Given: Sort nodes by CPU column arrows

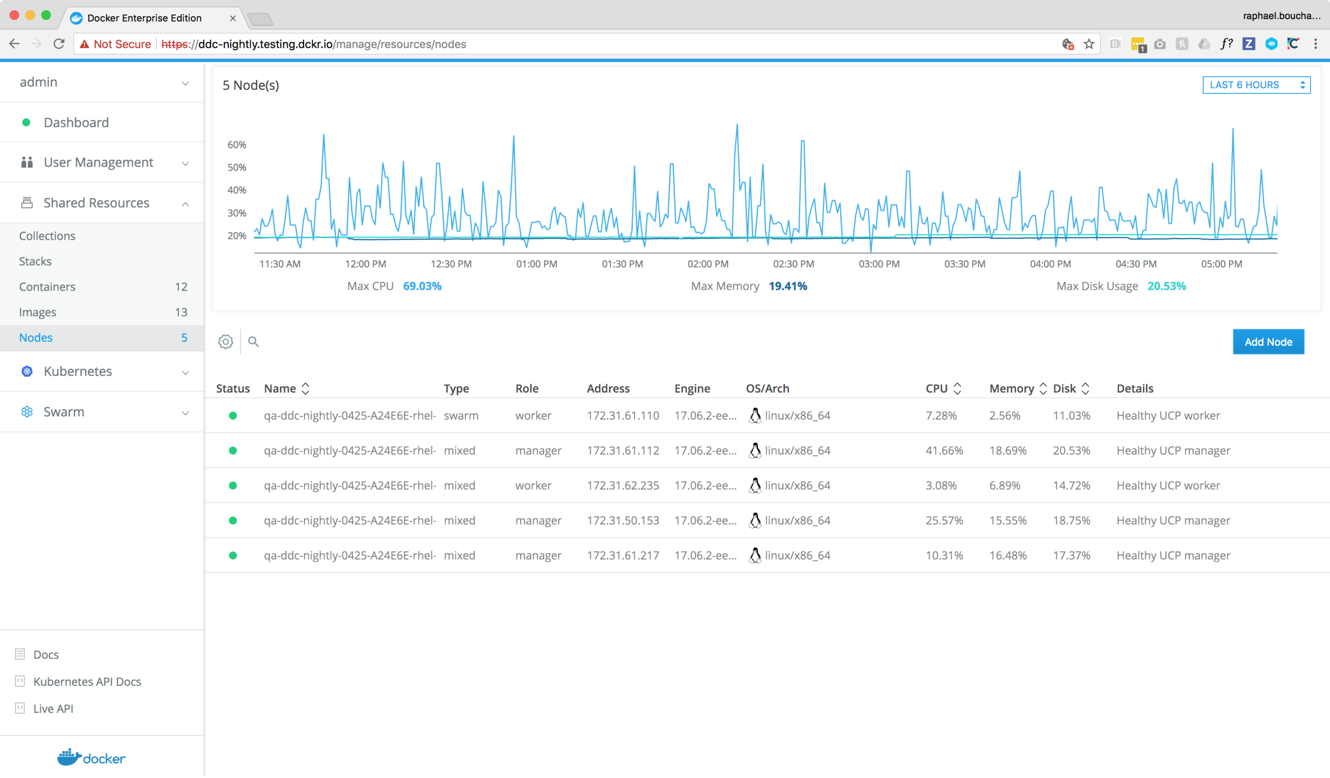Looking at the screenshot, I should click(957, 388).
